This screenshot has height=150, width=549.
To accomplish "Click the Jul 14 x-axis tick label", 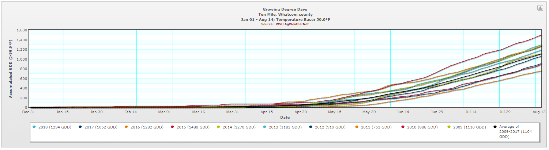I will click(x=470, y=112).
